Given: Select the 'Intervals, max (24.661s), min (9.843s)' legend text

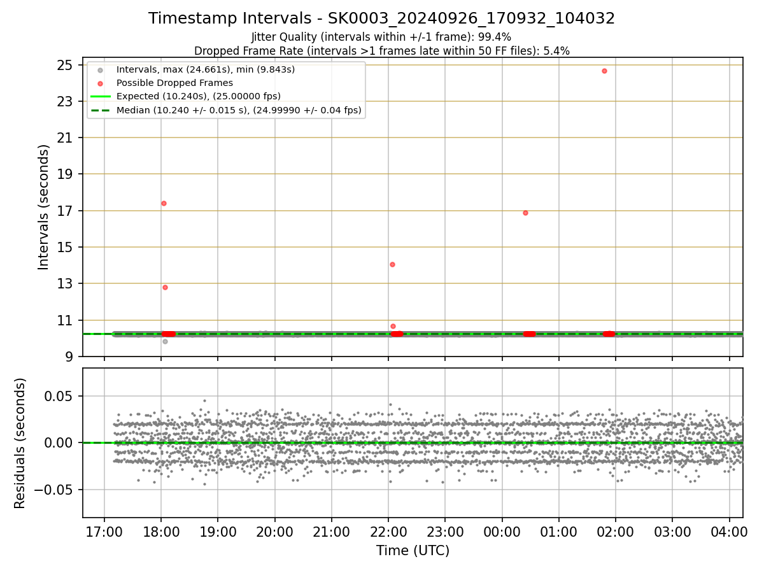Looking at the screenshot, I should point(206,69).
